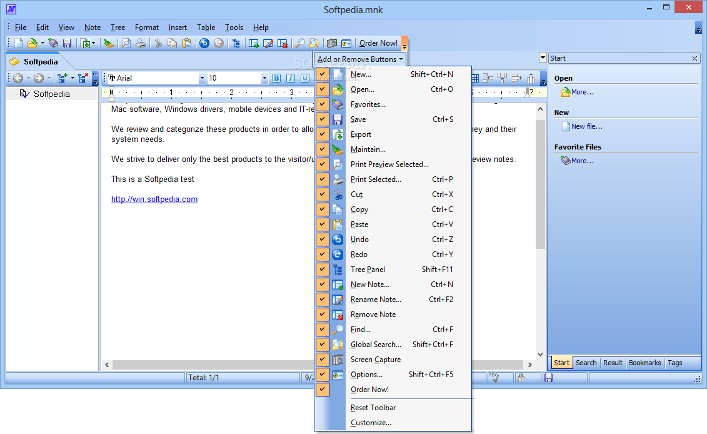
Task: Toggle Tree Panel from toolbar icon
Action: pyautogui.click(x=236, y=43)
